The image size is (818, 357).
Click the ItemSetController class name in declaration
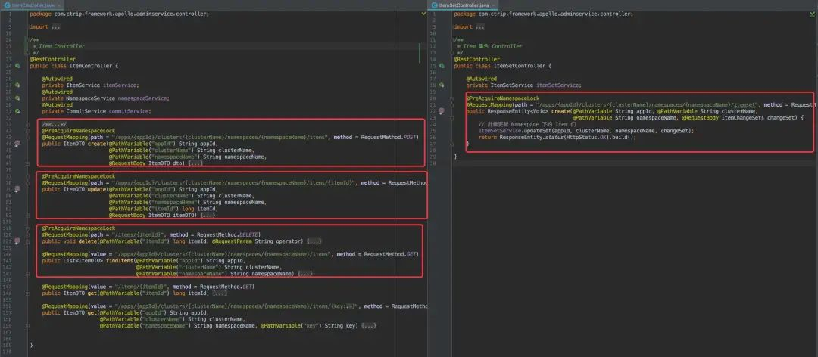(x=519, y=67)
